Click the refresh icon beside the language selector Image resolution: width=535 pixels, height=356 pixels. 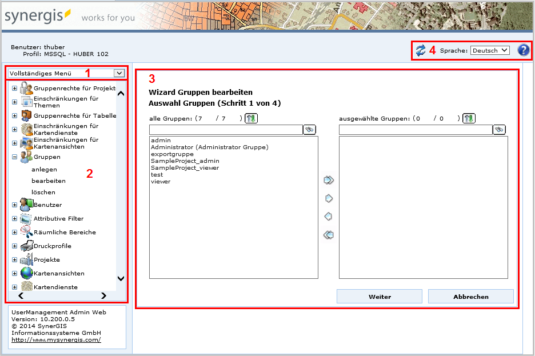click(422, 50)
